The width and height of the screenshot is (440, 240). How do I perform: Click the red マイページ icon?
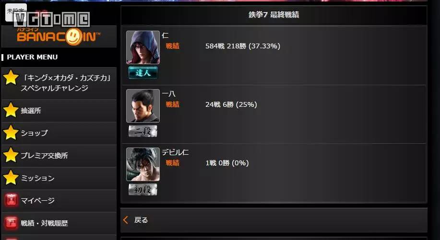(x=11, y=200)
